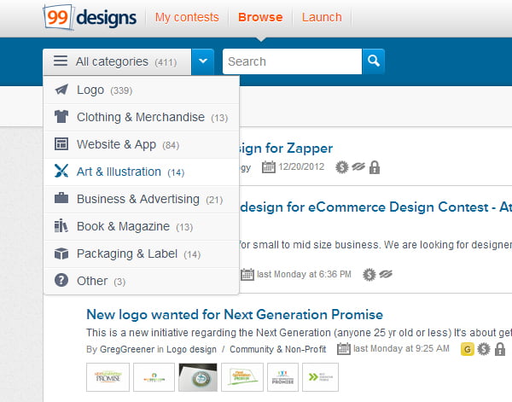This screenshot has height=402, width=512.
Task: Click calendar icon by last Monday 6:36 PM
Action: 247,274
